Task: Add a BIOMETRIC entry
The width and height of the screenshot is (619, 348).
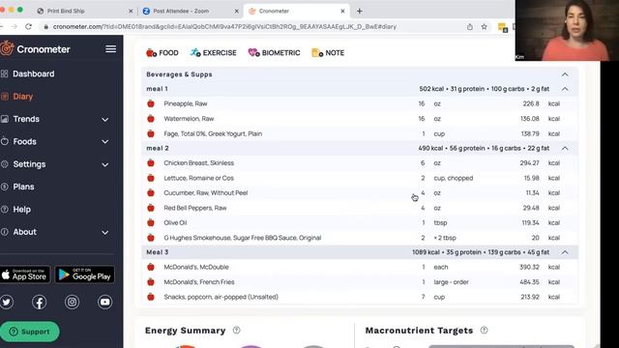Action: point(274,53)
